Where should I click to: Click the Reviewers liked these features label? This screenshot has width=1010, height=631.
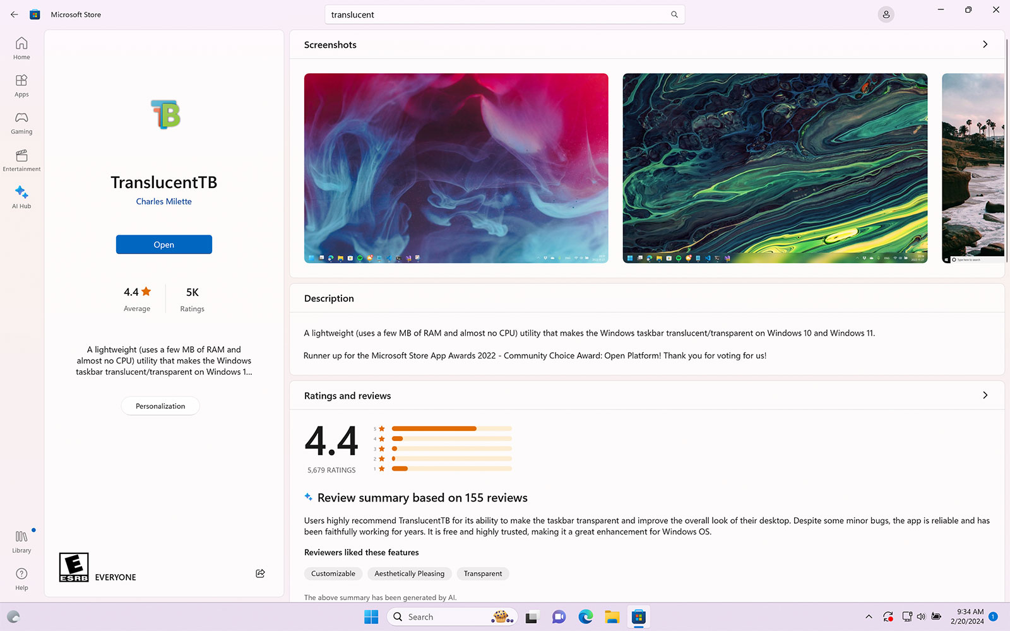click(x=361, y=552)
